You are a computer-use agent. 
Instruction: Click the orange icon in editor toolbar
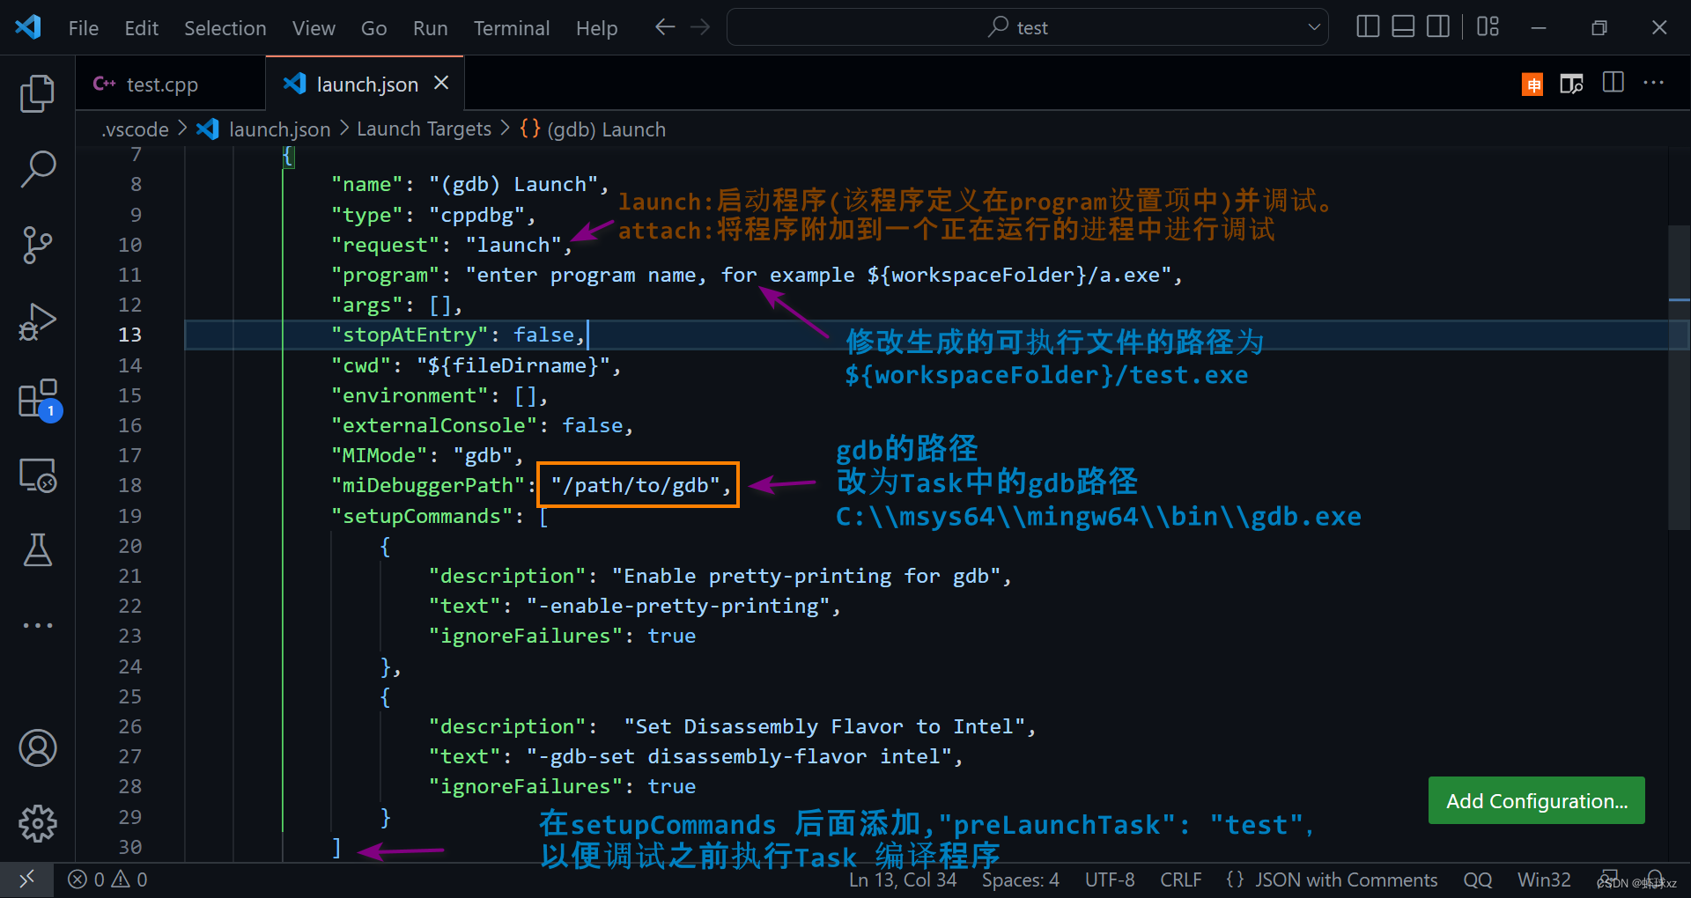[x=1532, y=85]
